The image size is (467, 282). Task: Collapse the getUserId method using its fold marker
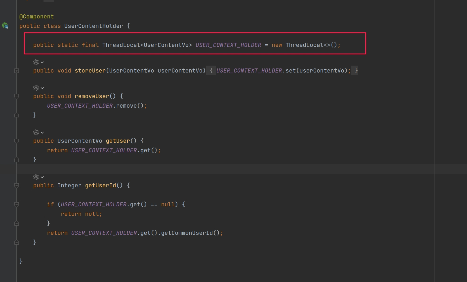17,186
